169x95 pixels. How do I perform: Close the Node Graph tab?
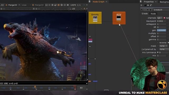106,2
